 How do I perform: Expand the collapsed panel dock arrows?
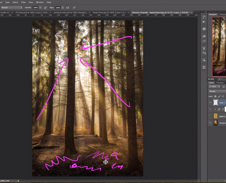point(206,12)
